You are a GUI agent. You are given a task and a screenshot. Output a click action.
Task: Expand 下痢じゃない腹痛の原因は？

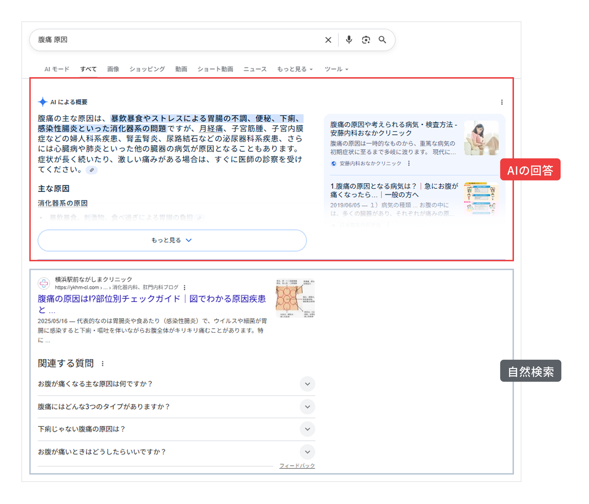[x=307, y=429]
